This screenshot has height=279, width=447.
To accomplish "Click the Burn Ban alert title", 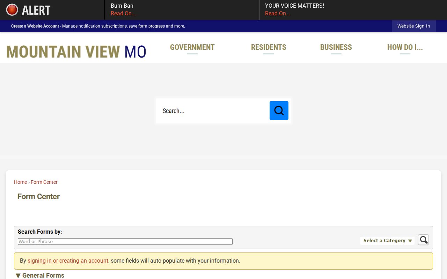I will [x=122, y=6].
